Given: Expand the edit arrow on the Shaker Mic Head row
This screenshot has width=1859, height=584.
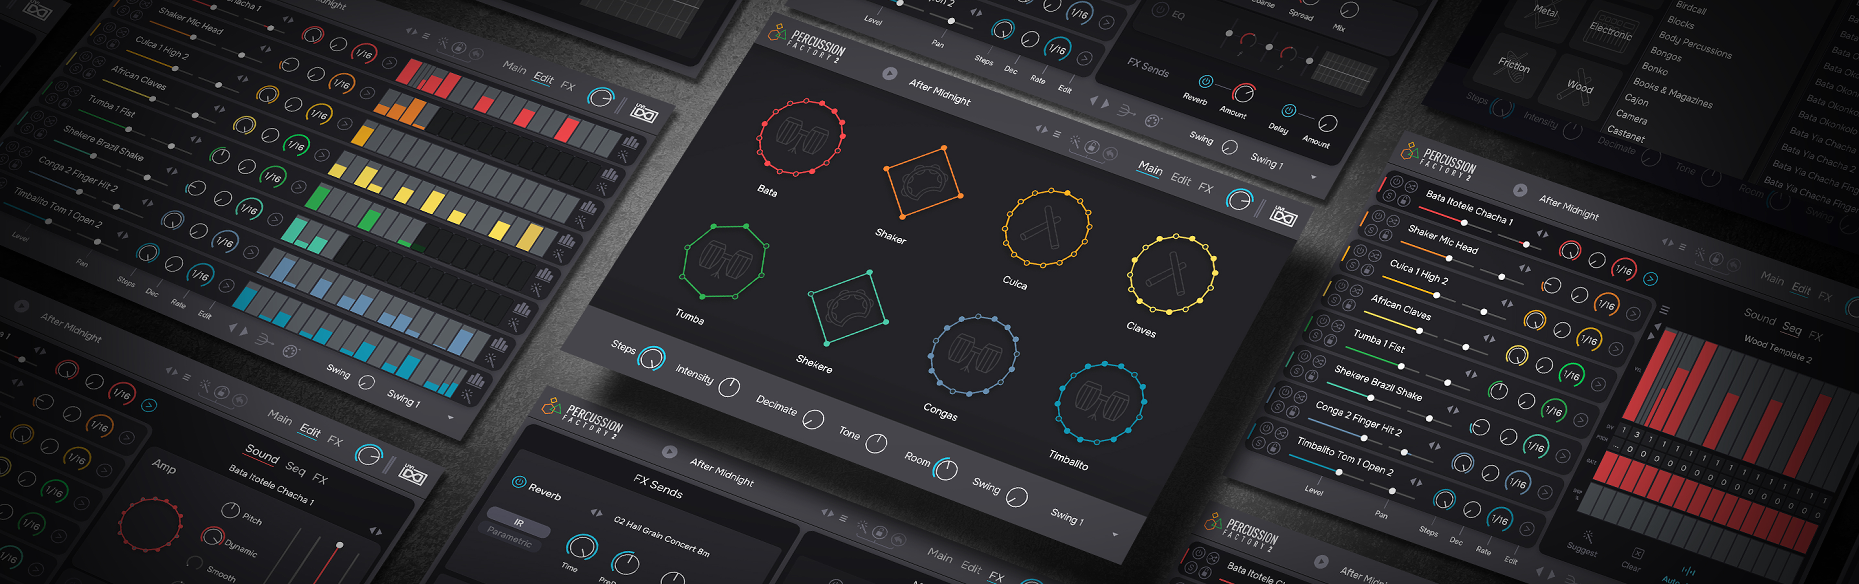Looking at the screenshot, I should (x=1633, y=314).
